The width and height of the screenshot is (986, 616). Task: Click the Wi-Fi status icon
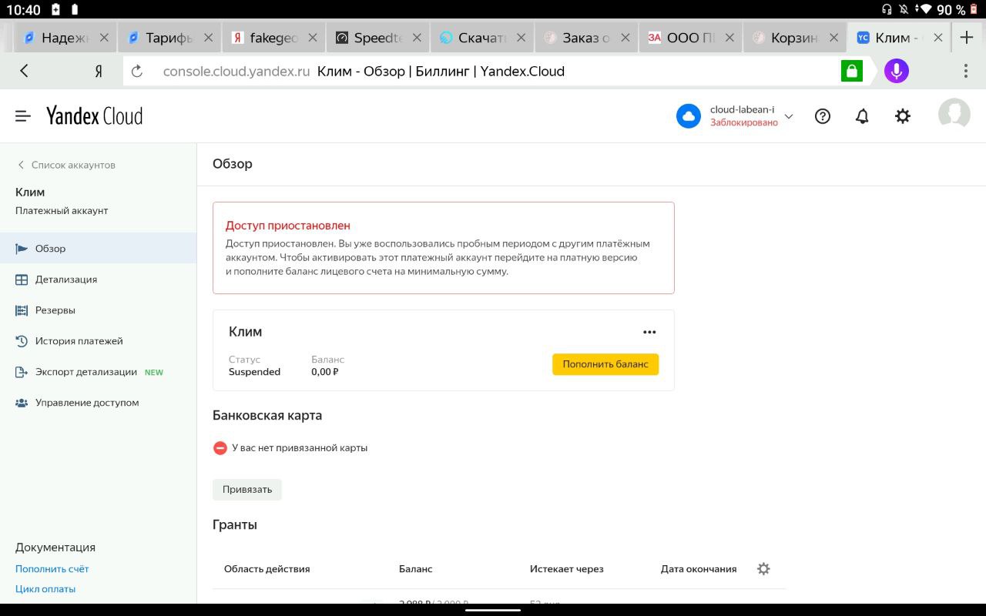(x=925, y=9)
